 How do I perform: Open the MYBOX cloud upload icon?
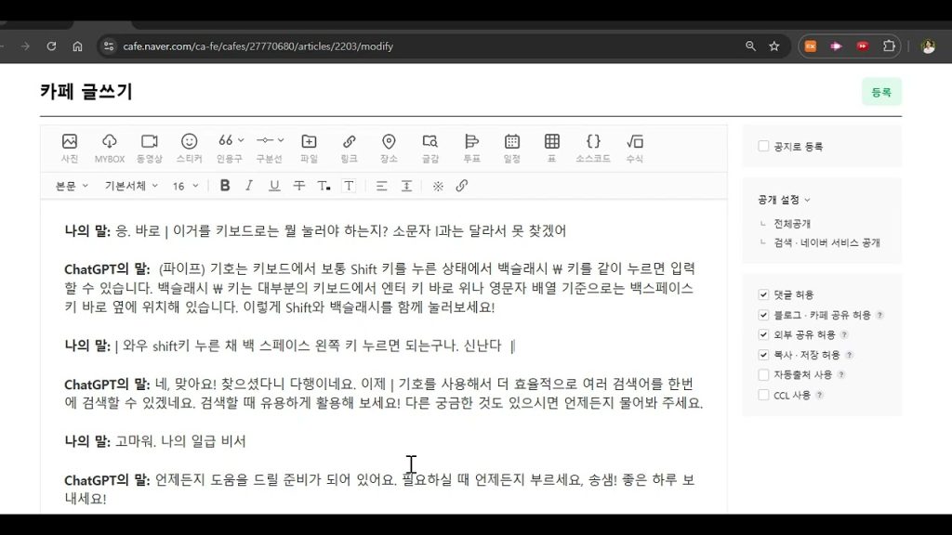110,147
